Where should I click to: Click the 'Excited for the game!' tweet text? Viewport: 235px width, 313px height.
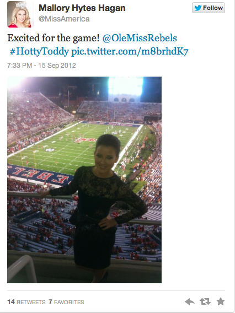point(54,38)
